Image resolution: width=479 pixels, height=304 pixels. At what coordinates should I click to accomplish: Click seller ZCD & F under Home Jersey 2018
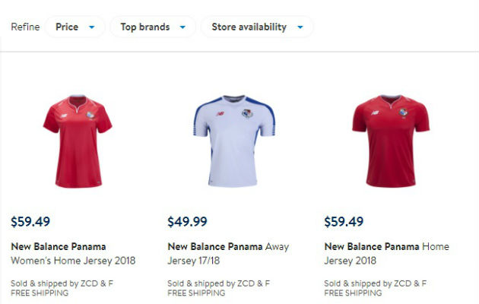(375, 283)
